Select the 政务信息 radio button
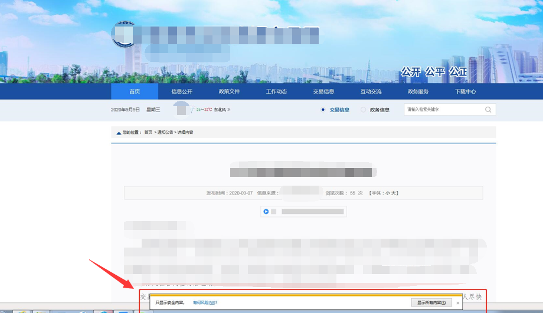The image size is (543, 313). tap(363, 110)
